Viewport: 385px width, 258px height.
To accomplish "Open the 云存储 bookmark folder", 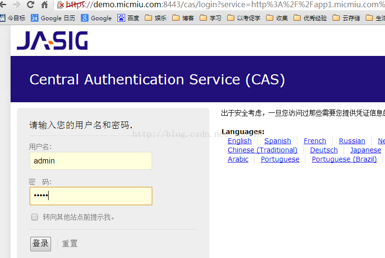I will 346,18.
